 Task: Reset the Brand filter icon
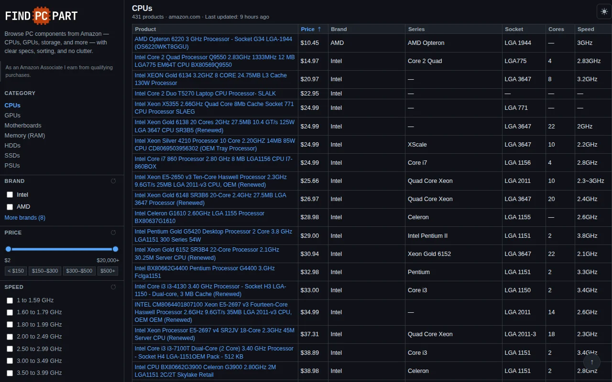click(x=113, y=181)
